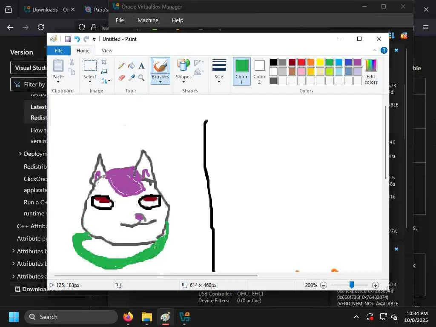Pick the red color swatch
The width and height of the screenshot is (436, 327).
pyautogui.click(x=301, y=62)
